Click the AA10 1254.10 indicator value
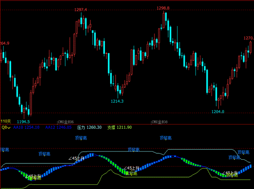 click(x=26, y=127)
